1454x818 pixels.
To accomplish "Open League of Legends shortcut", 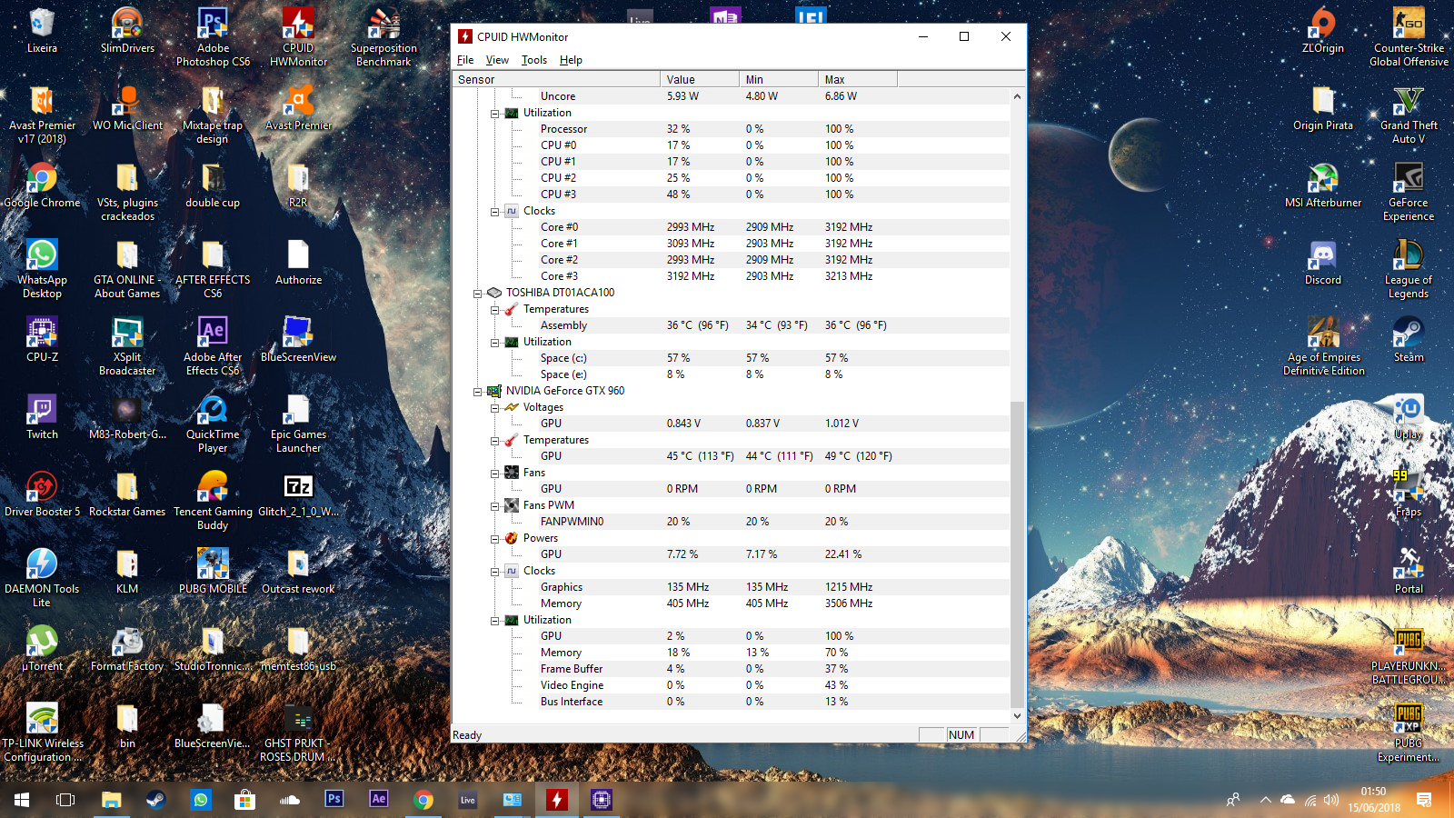I will click(1409, 268).
